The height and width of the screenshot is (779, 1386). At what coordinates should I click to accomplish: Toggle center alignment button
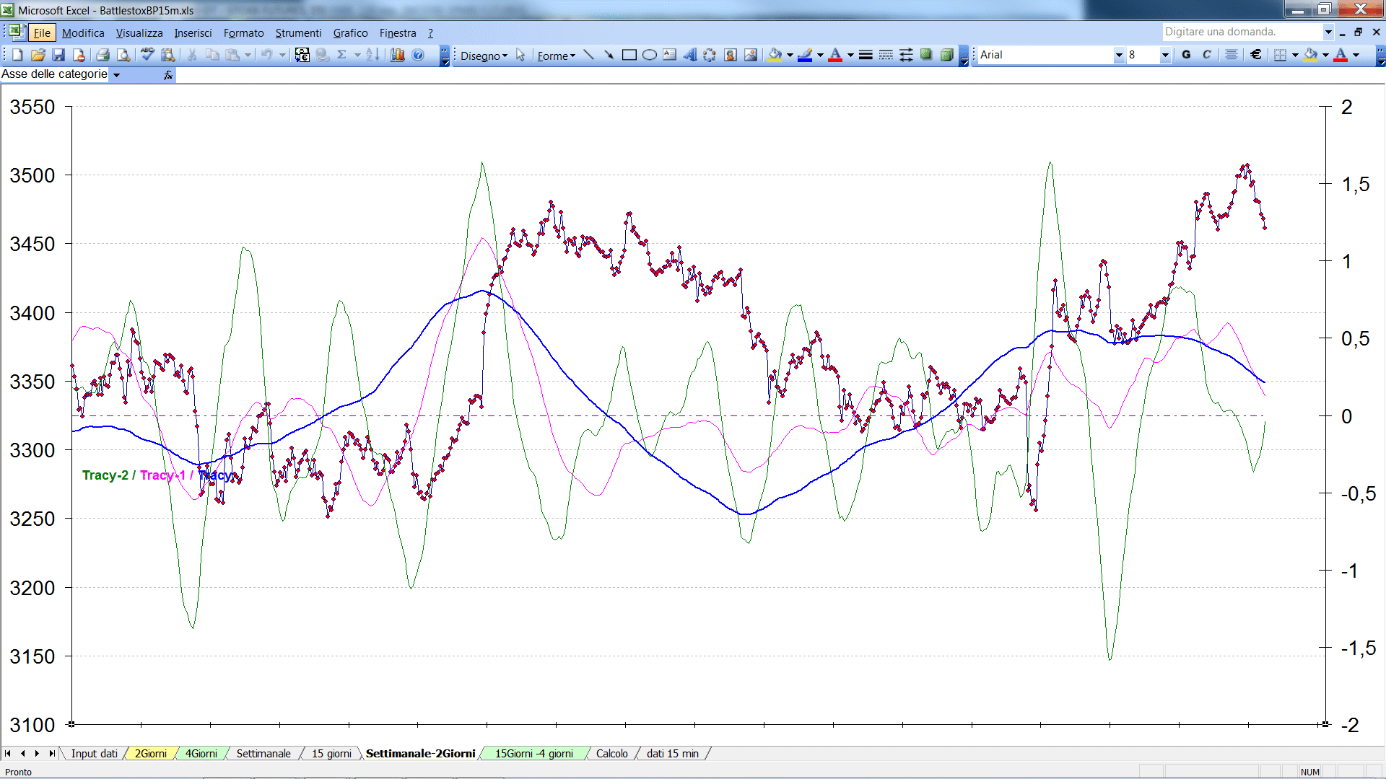pos(1232,55)
